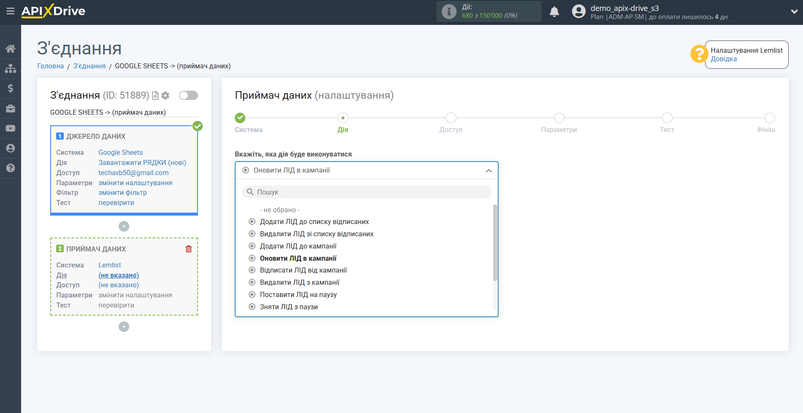The image size is (803, 413).
Task: Select Зняти ЛІД з паузи
Action: [x=289, y=307]
